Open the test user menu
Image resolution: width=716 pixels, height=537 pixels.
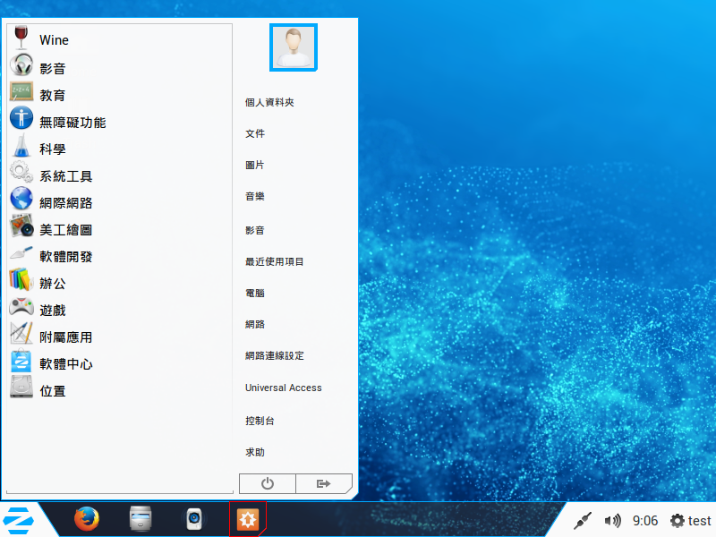tap(691, 521)
